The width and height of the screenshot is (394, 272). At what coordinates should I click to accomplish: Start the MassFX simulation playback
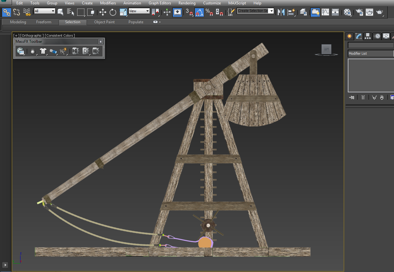(86, 51)
